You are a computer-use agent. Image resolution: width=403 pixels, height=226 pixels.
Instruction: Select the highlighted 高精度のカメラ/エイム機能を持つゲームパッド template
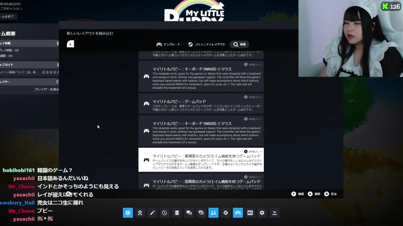(201, 160)
